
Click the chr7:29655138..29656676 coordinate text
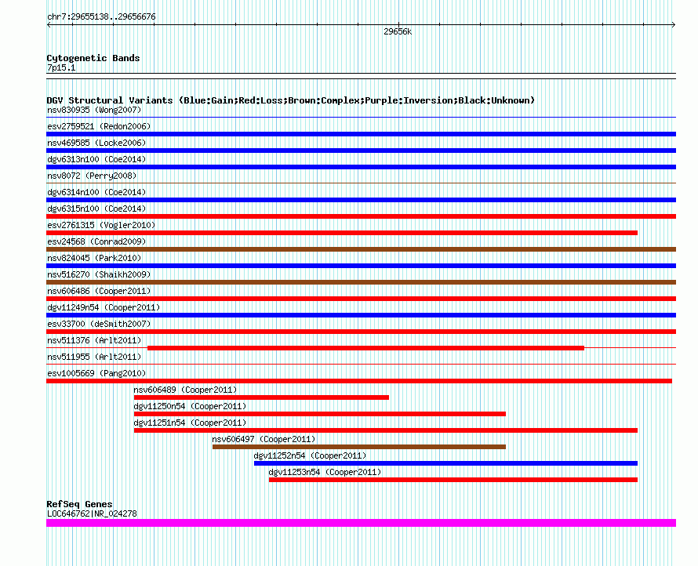coord(101,17)
